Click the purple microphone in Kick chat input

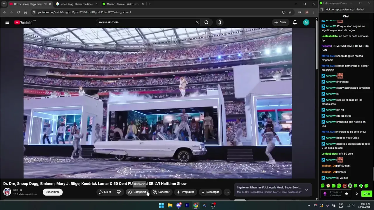coord(325,194)
